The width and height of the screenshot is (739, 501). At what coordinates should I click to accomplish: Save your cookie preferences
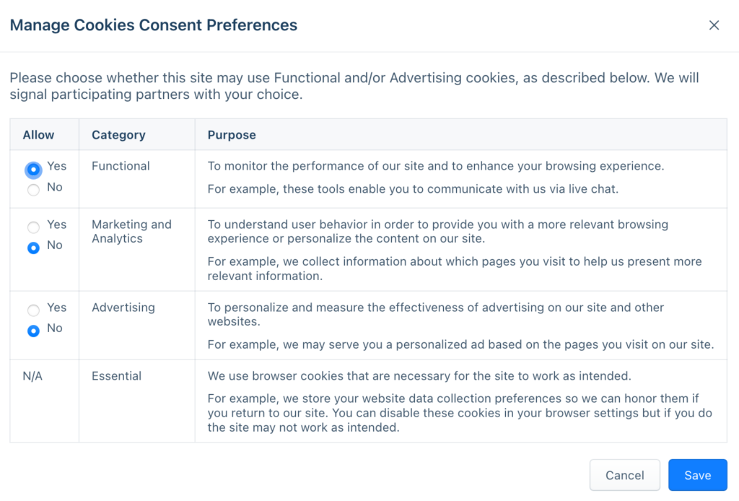[x=697, y=475]
